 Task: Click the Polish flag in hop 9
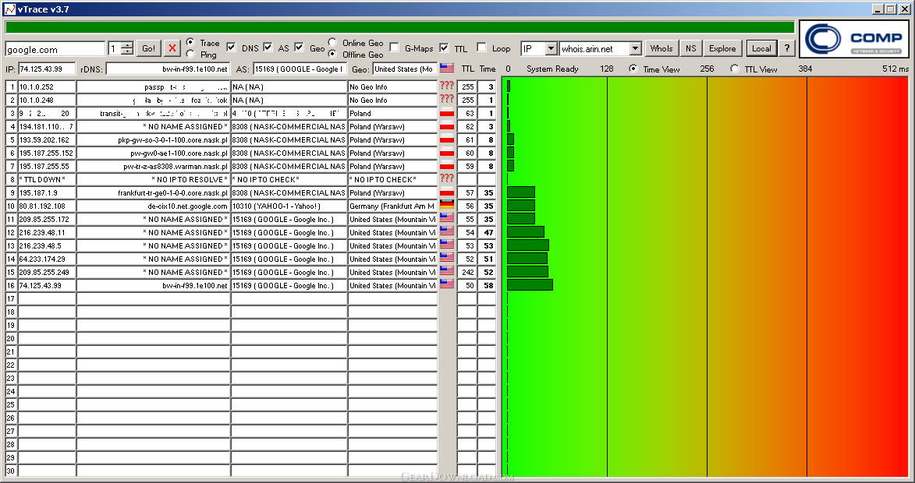pyautogui.click(x=447, y=192)
